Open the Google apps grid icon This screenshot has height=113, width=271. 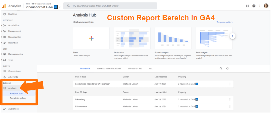pyautogui.click(x=247, y=6)
